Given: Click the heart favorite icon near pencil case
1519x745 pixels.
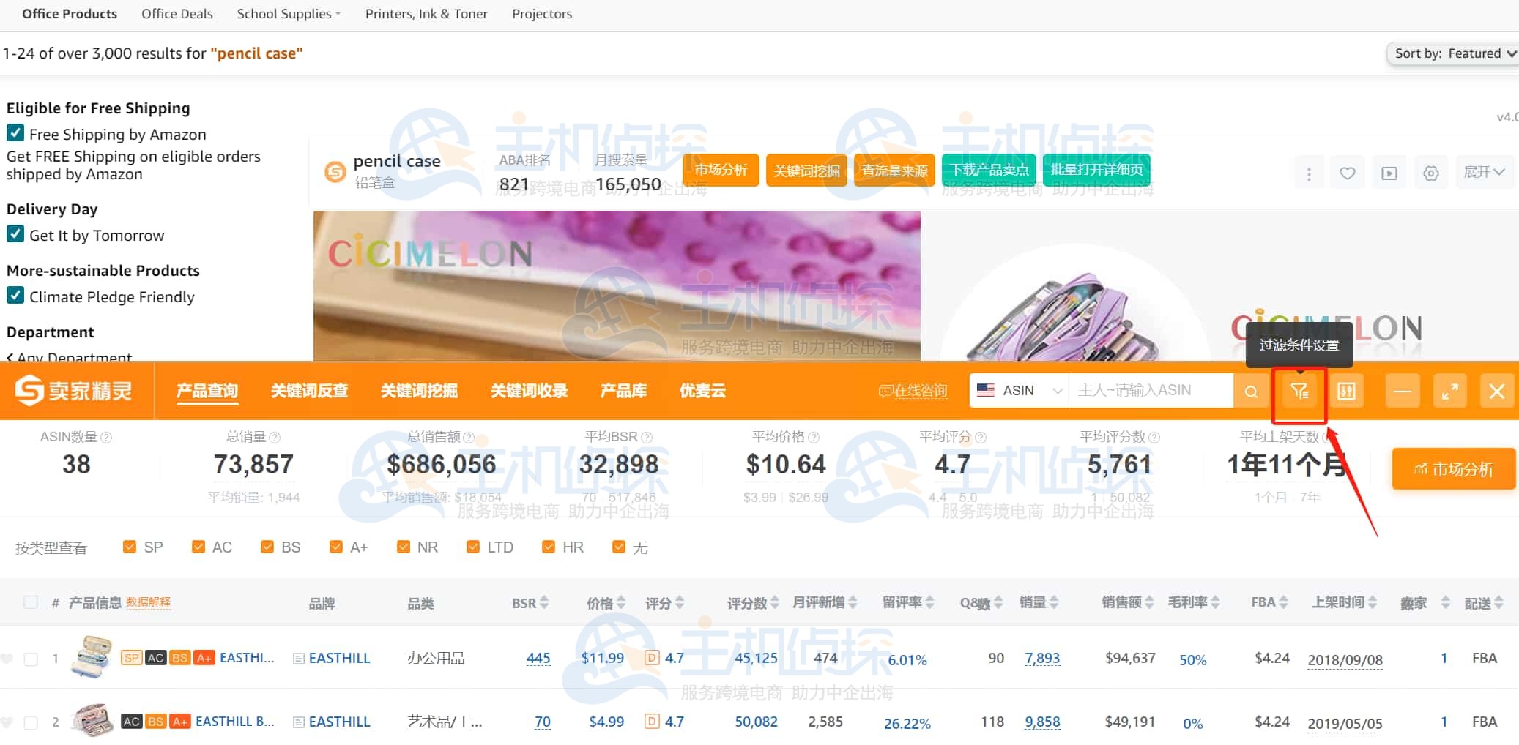Looking at the screenshot, I should click(x=1347, y=173).
